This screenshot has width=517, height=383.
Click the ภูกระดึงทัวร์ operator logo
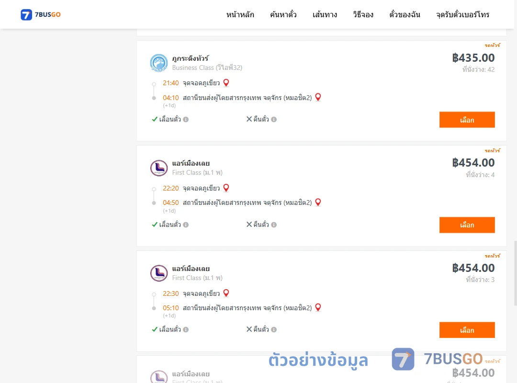point(159,63)
